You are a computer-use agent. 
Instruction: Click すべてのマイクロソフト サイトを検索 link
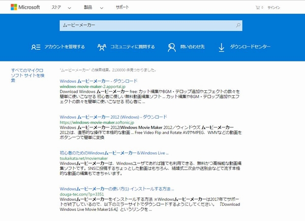27,76
